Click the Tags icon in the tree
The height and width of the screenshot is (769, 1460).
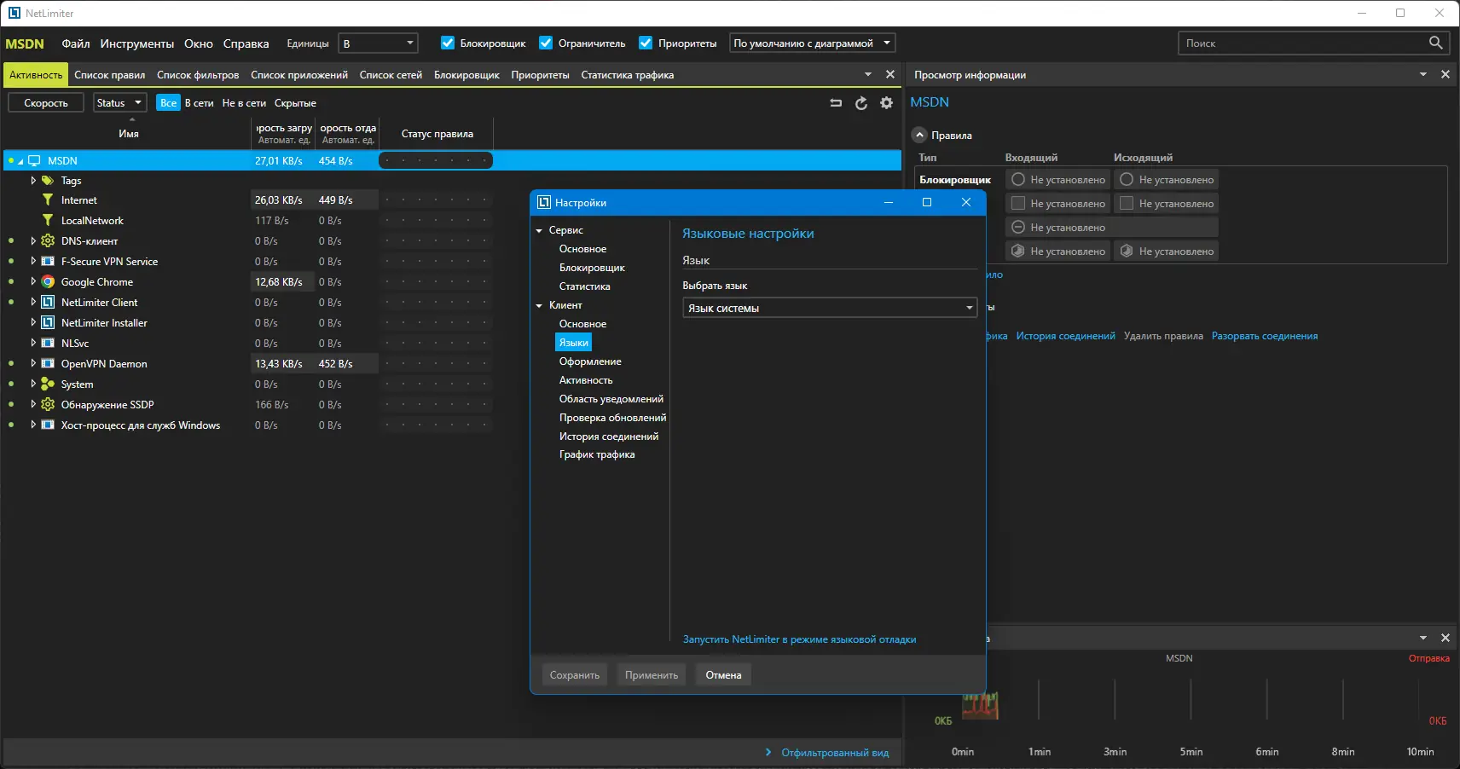[x=48, y=181]
